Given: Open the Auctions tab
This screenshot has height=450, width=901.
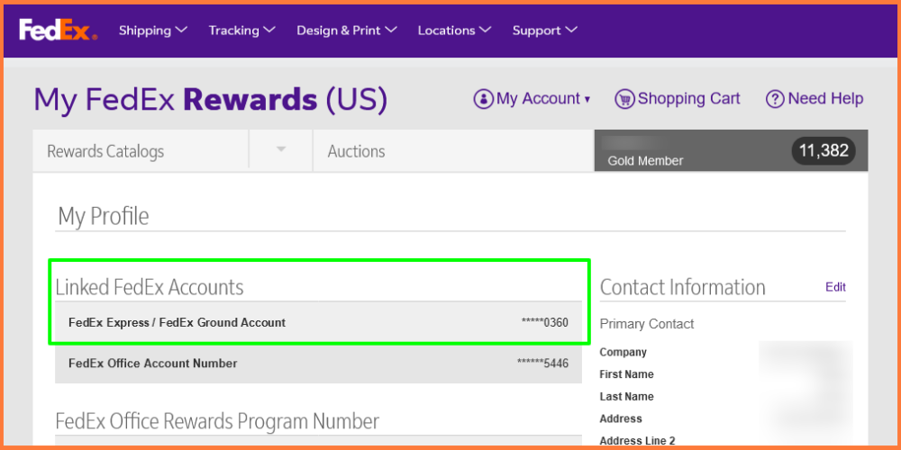Looking at the screenshot, I should click(x=453, y=151).
